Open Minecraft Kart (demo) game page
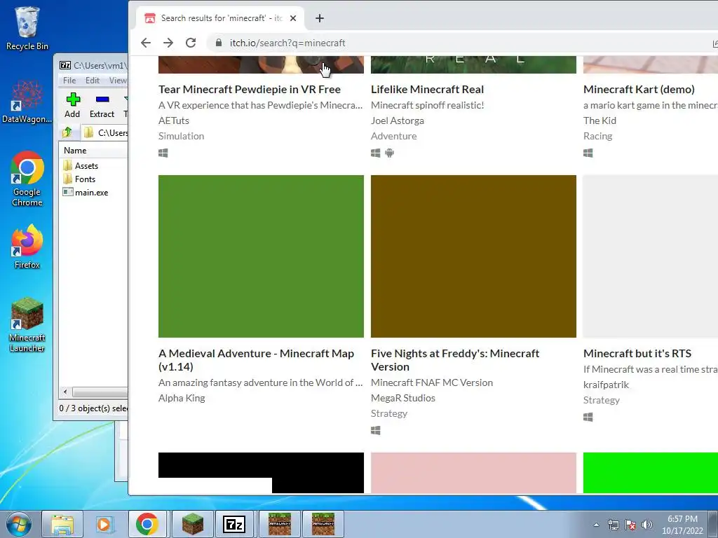718x538 pixels. [639, 89]
